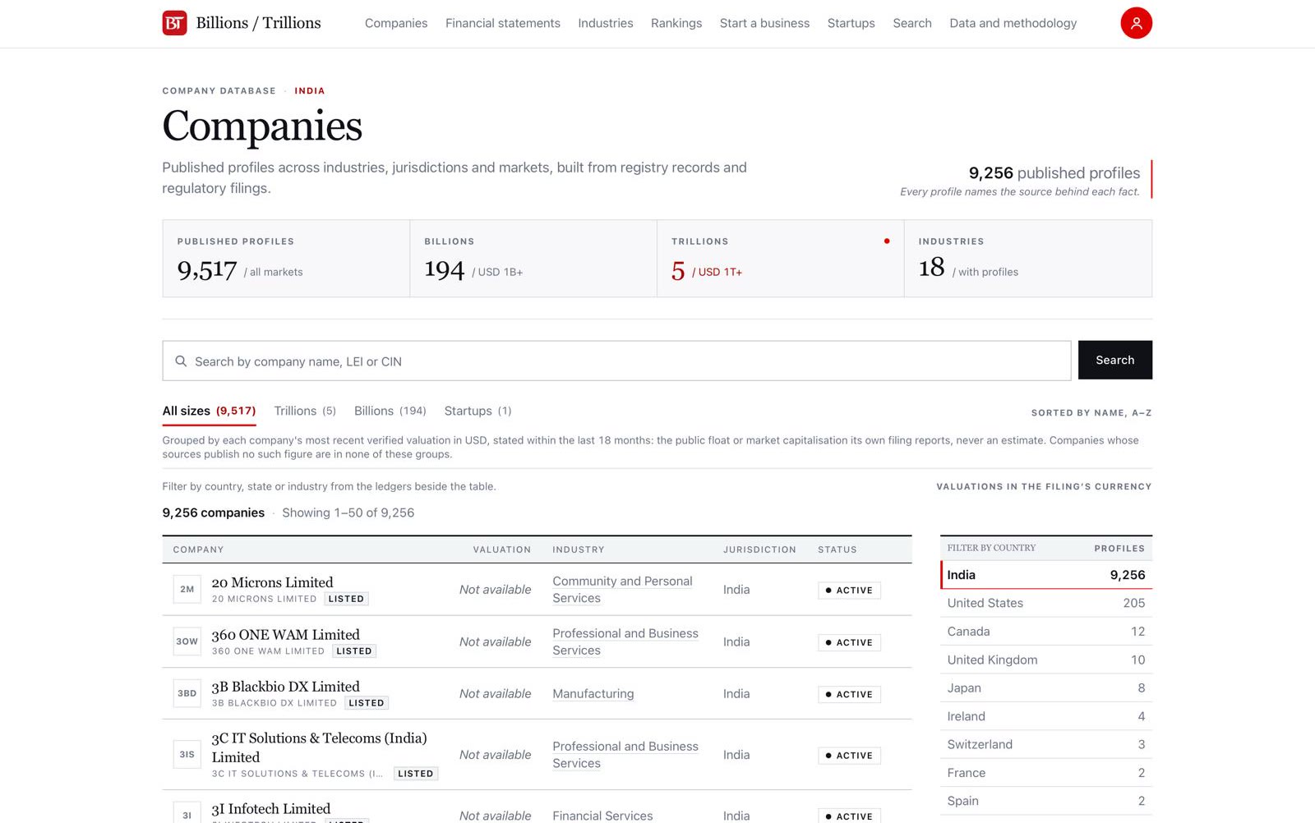
Task: Open Start a business in the navigation
Action: pyautogui.click(x=764, y=23)
